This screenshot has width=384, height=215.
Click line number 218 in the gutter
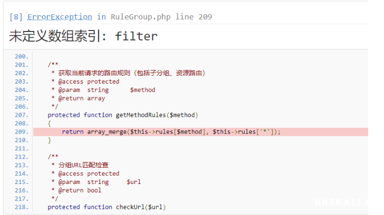pyautogui.click(x=21, y=207)
